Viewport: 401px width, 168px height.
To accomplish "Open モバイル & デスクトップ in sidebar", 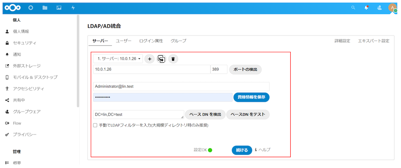I will tap(35, 77).
